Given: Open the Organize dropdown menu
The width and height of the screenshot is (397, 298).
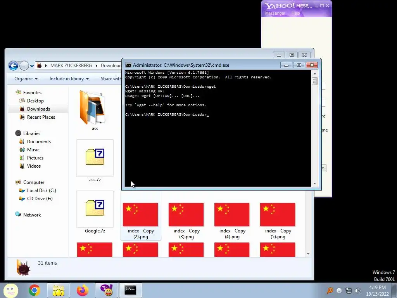Looking at the screenshot, I should pyautogui.click(x=26, y=79).
